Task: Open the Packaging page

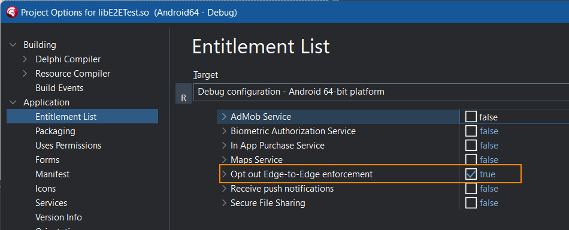Action: pyautogui.click(x=55, y=131)
